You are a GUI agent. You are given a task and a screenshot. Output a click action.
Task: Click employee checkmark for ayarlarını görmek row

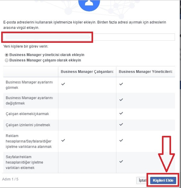[63, 84]
